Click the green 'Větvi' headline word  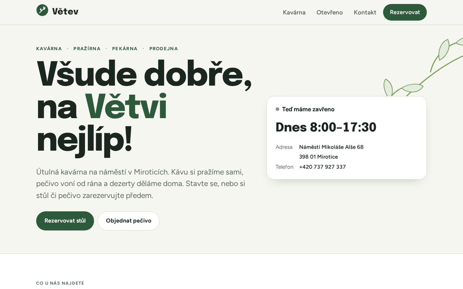pyautogui.click(x=126, y=107)
